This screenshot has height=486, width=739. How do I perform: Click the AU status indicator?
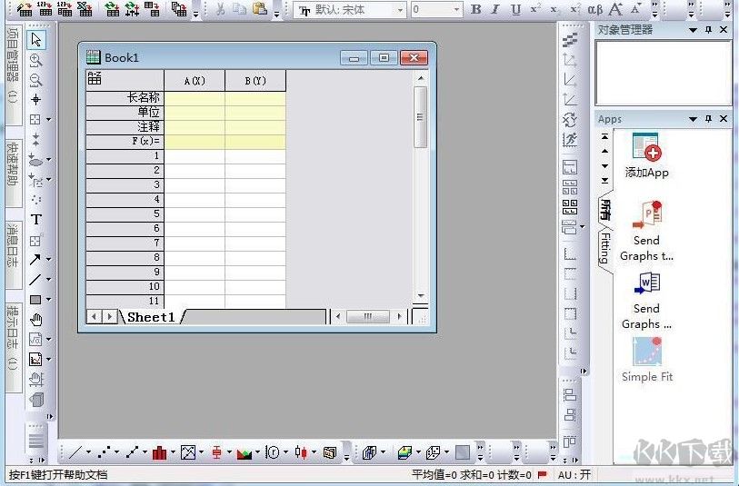[574, 475]
